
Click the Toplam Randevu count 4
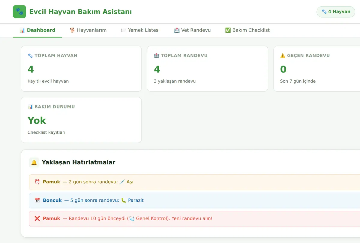tap(157, 69)
